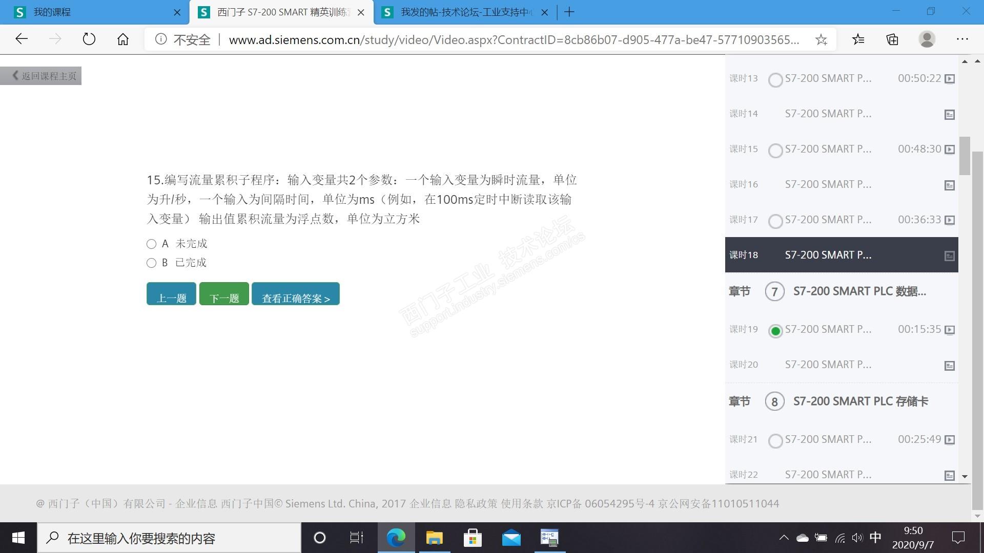Click the video icon for lesson 课时21
This screenshot has width=984, height=553.
949,440
